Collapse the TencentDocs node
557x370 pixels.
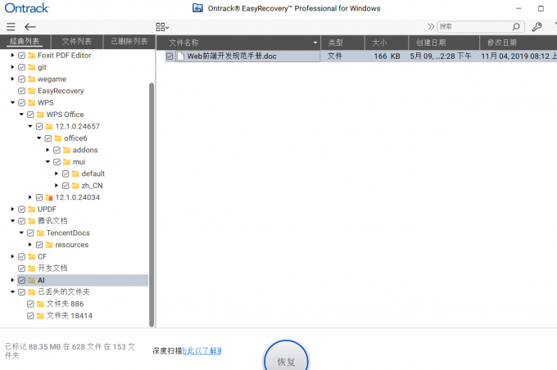point(21,233)
